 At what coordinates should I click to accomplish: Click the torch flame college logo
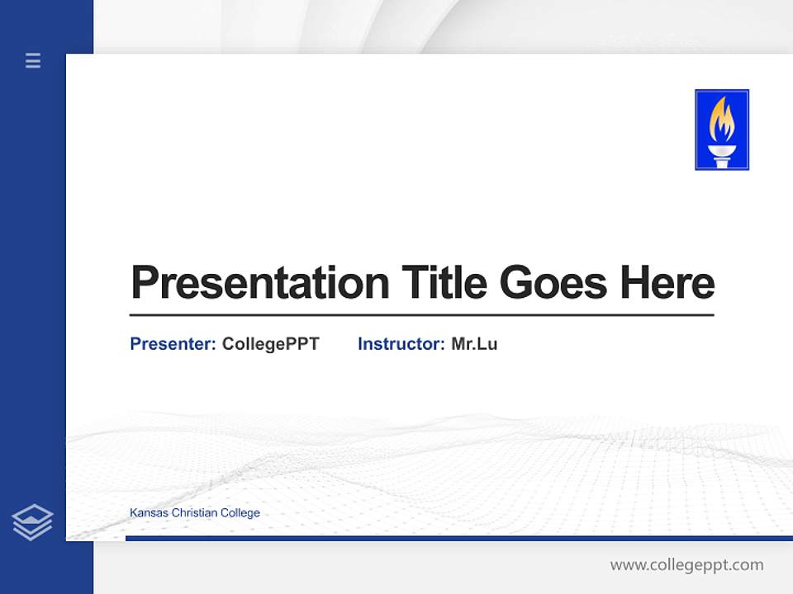tap(722, 130)
